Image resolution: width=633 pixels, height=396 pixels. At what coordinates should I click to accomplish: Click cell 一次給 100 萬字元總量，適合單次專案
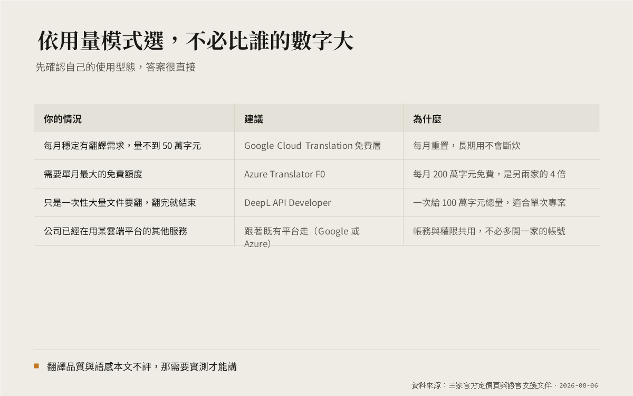tap(501, 203)
